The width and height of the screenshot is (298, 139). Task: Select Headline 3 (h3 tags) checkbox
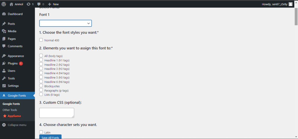click(41, 68)
